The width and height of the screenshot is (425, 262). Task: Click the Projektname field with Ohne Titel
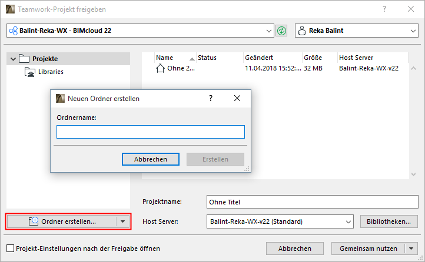(312, 202)
